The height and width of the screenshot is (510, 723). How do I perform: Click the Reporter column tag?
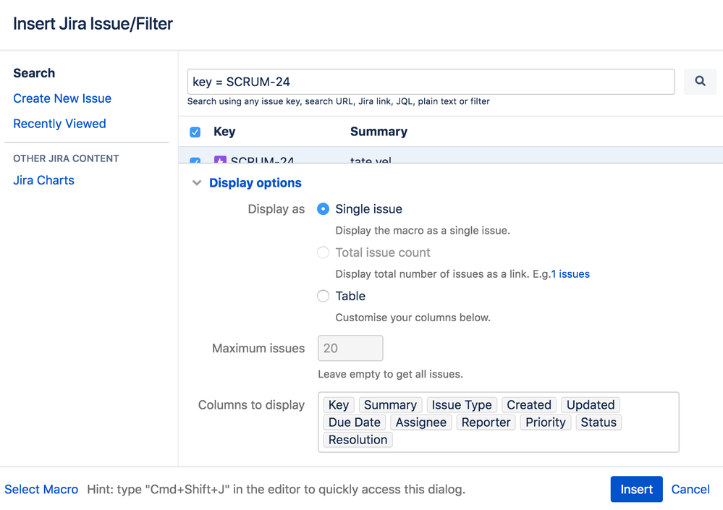pos(486,422)
